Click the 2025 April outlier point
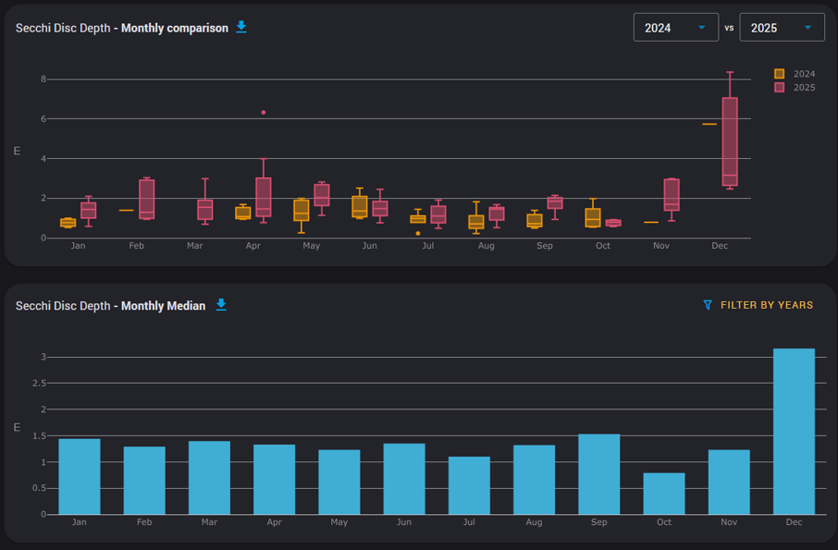 click(264, 113)
